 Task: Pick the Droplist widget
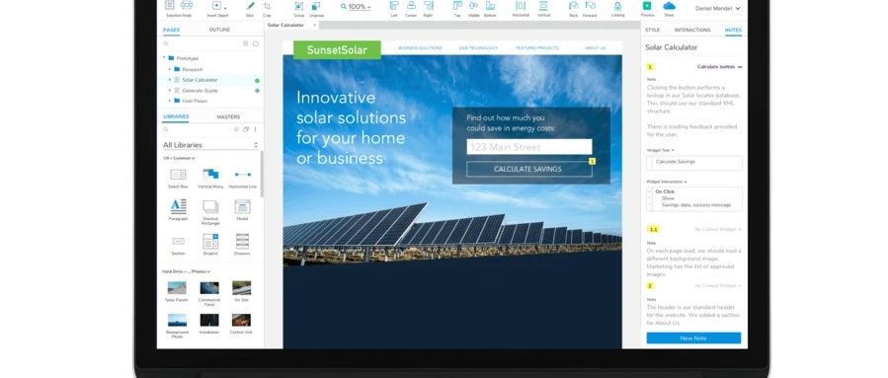pos(210,245)
